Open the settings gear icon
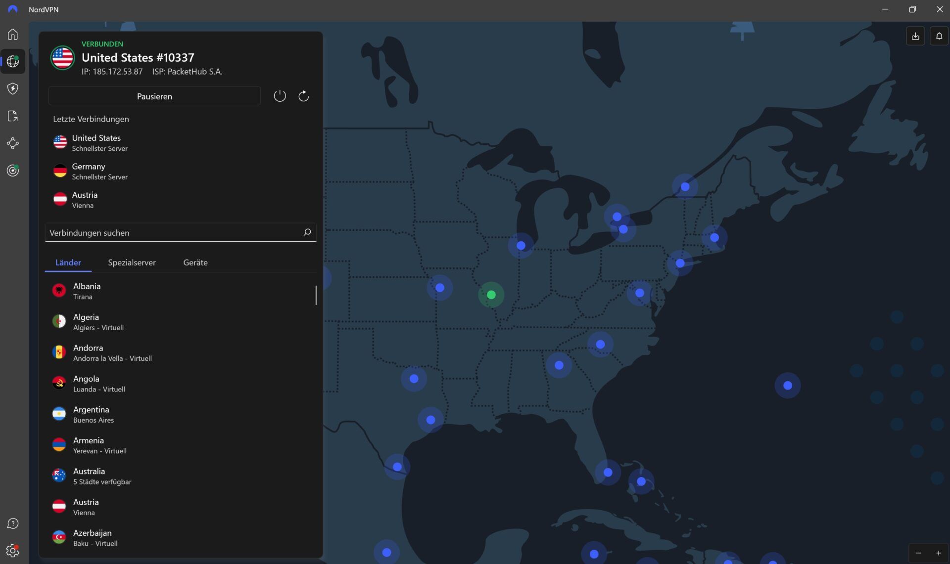The height and width of the screenshot is (564, 950). 13,550
